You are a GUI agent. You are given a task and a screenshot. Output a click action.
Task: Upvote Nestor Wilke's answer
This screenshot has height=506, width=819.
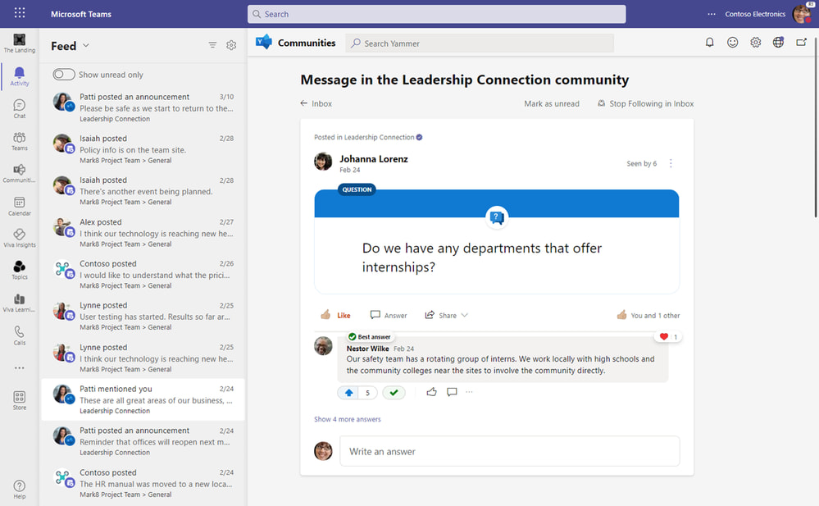[349, 393]
